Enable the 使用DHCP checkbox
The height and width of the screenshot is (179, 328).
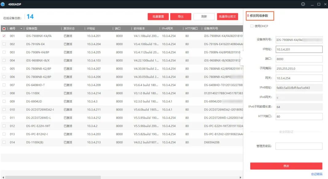click(252, 26)
